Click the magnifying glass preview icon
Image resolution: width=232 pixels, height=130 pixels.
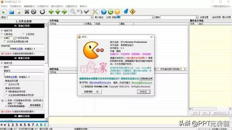pos(73,12)
